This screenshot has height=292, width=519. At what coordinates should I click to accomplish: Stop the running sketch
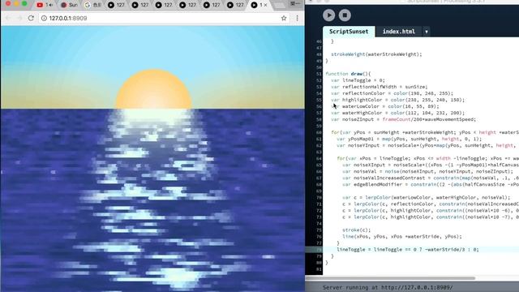pos(345,15)
